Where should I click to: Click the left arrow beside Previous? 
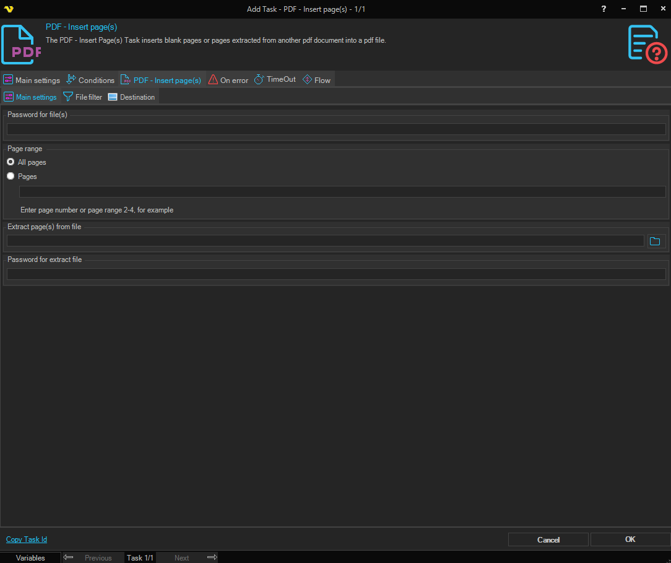click(69, 557)
